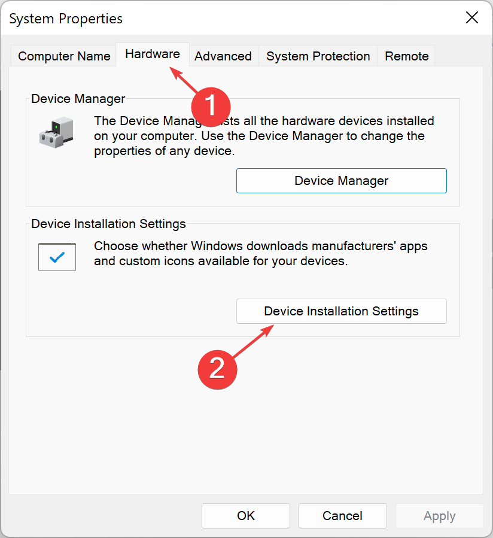This screenshot has width=493, height=538.
Task: Click the 'Device Manager' group heading
Action: coord(78,99)
